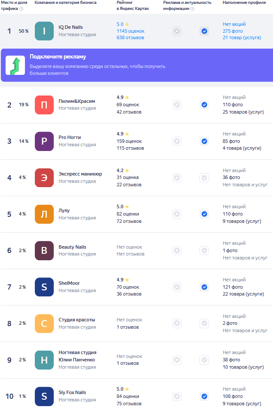The image size is (273, 413).
Task: Click the green arrow icon in the ad banner
Action: [x=15, y=65]
